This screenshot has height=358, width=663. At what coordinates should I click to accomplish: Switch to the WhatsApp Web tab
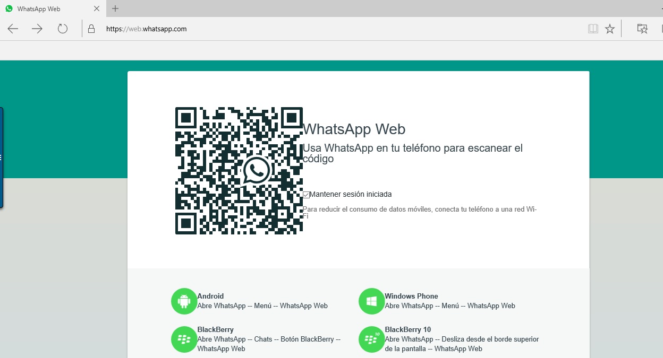click(x=48, y=8)
